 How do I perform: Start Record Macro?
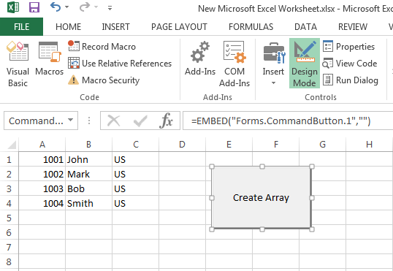pyautogui.click(x=102, y=46)
